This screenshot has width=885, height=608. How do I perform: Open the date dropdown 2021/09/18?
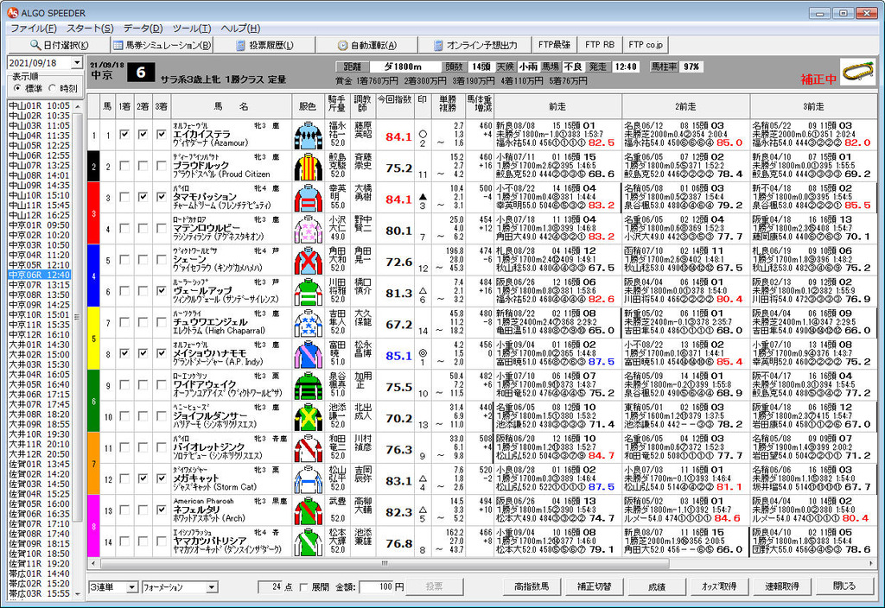tap(77, 62)
